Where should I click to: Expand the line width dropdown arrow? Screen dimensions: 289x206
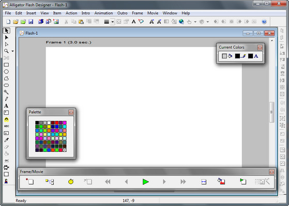pyautogui.click(x=112, y=22)
